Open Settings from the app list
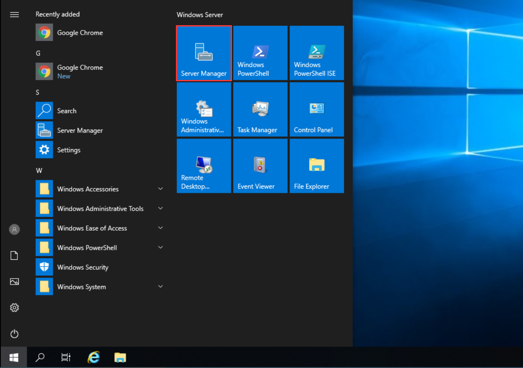This screenshot has width=523, height=368. pyautogui.click(x=69, y=150)
